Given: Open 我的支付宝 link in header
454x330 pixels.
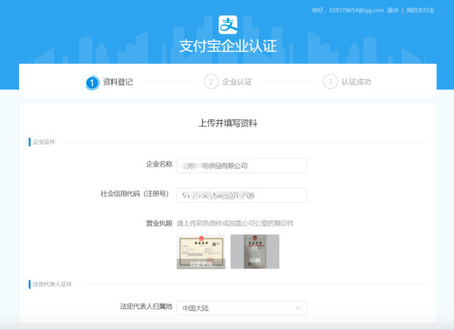Looking at the screenshot, I should click(x=420, y=10).
